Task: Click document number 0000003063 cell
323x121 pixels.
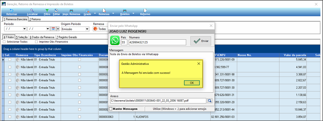Action: click(x=109, y=117)
